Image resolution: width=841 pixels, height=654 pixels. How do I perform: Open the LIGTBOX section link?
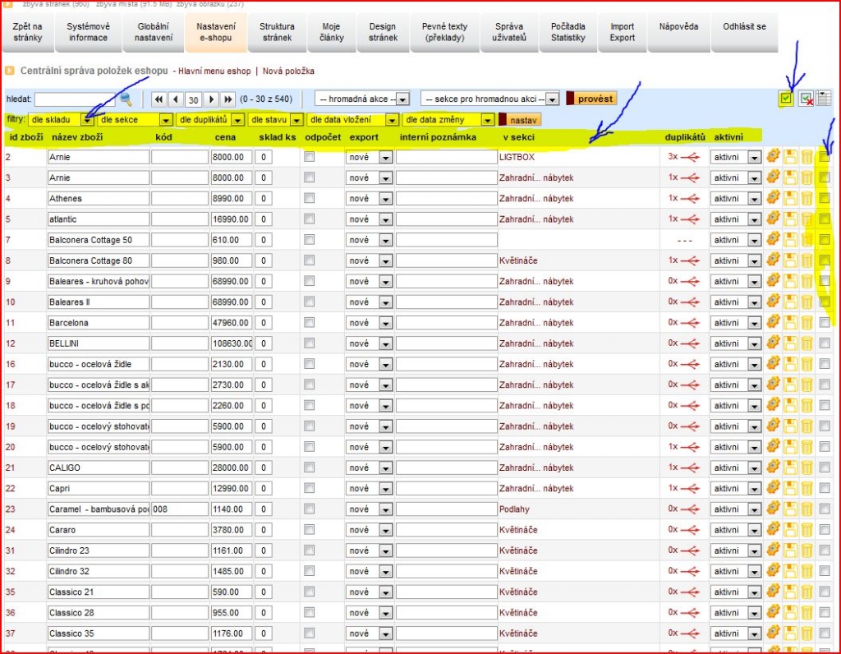tap(517, 157)
